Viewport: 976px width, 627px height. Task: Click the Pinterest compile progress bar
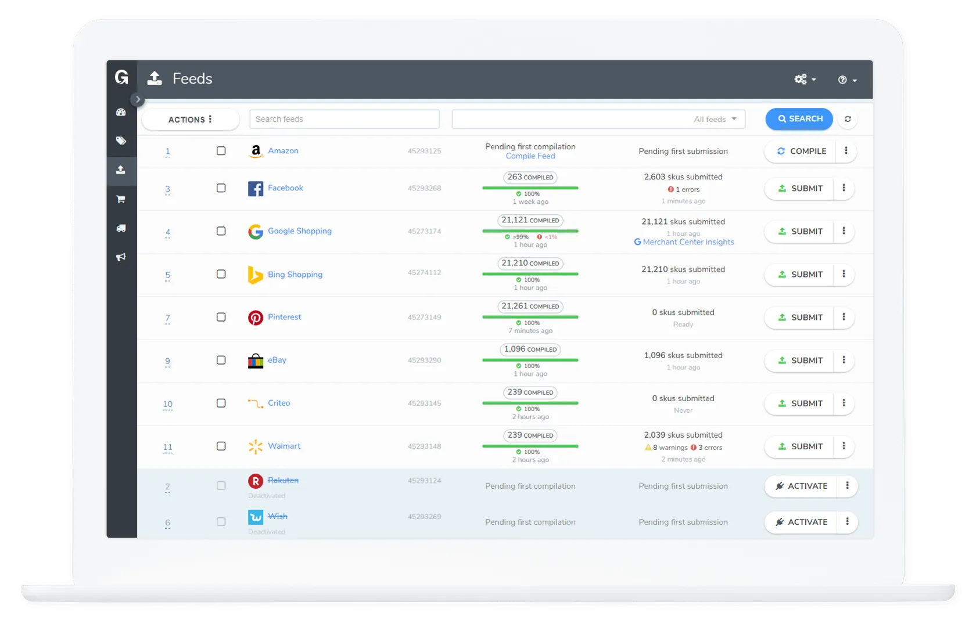click(530, 317)
